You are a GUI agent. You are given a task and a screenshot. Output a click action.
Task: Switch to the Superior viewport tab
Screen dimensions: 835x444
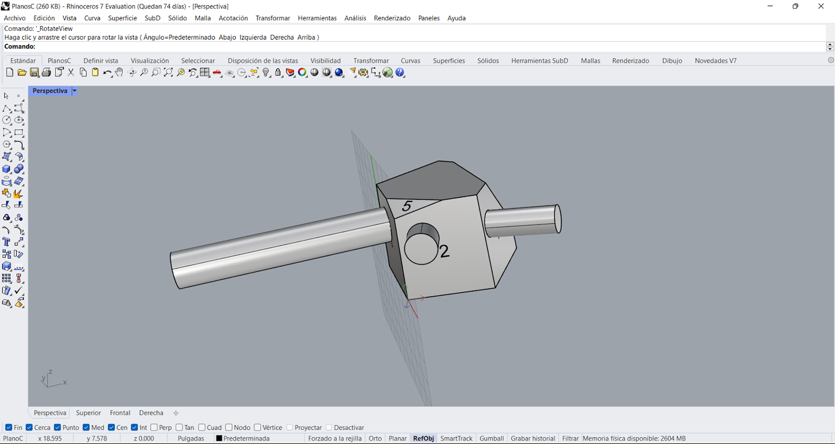(x=88, y=413)
